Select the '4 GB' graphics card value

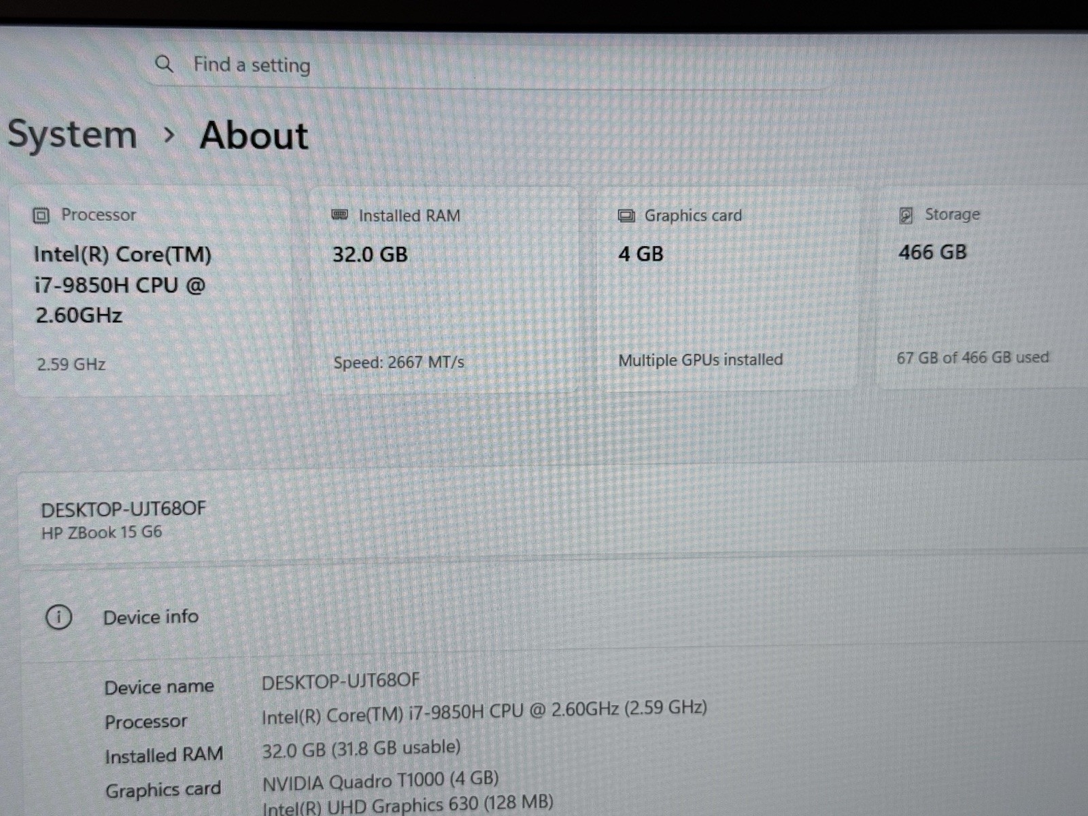tap(641, 254)
